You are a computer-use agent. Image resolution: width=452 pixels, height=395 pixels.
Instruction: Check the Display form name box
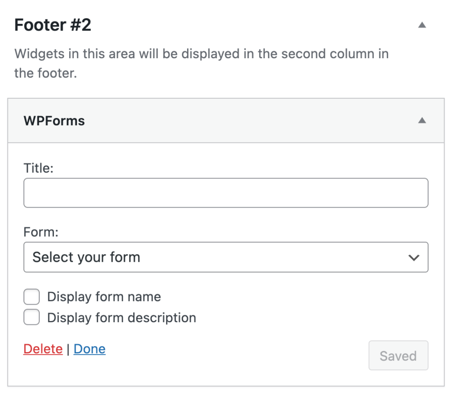coord(31,296)
